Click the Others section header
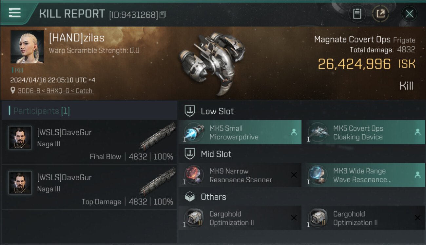This screenshot has width=426, height=245. click(213, 197)
